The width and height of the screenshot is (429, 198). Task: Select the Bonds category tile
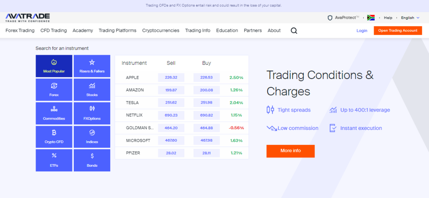[92, 160]
